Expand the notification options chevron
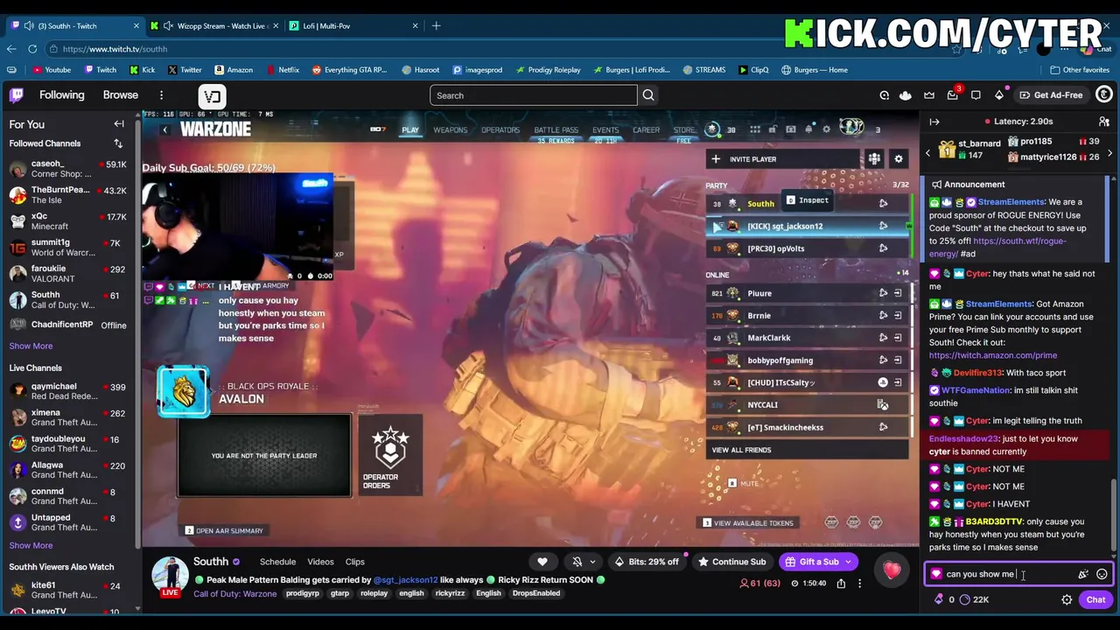This screenshot has height=630, width=1120. click(x=592, y=562)
